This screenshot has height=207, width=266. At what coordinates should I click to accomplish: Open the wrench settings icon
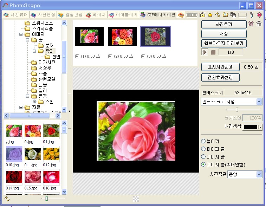point(252,15)
